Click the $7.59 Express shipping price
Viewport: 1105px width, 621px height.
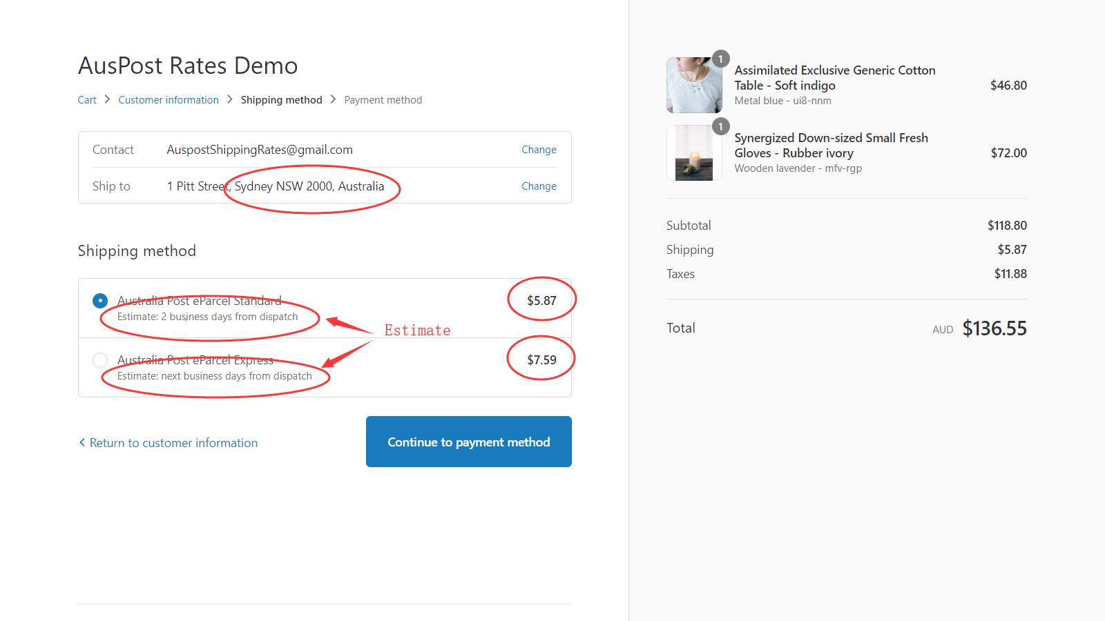[541, 360]
